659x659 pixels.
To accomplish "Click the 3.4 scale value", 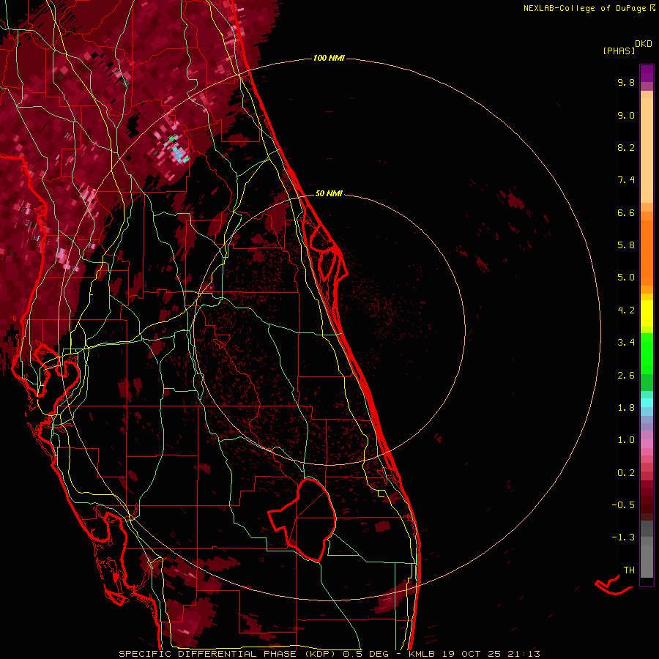I will point(626,343).
